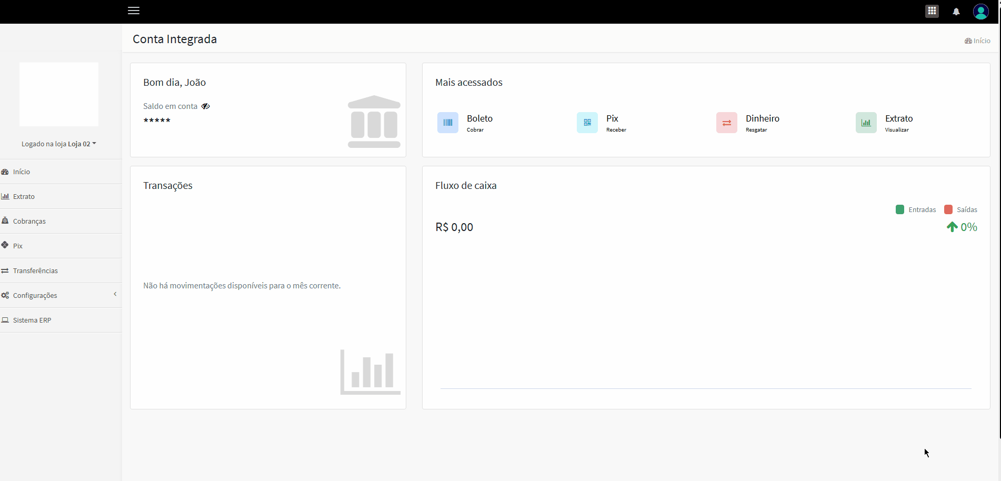This screenshot has height=481, width=1001.
Task: Click the Extrato chart icon shortcut
Action: (x=866, y=123)
